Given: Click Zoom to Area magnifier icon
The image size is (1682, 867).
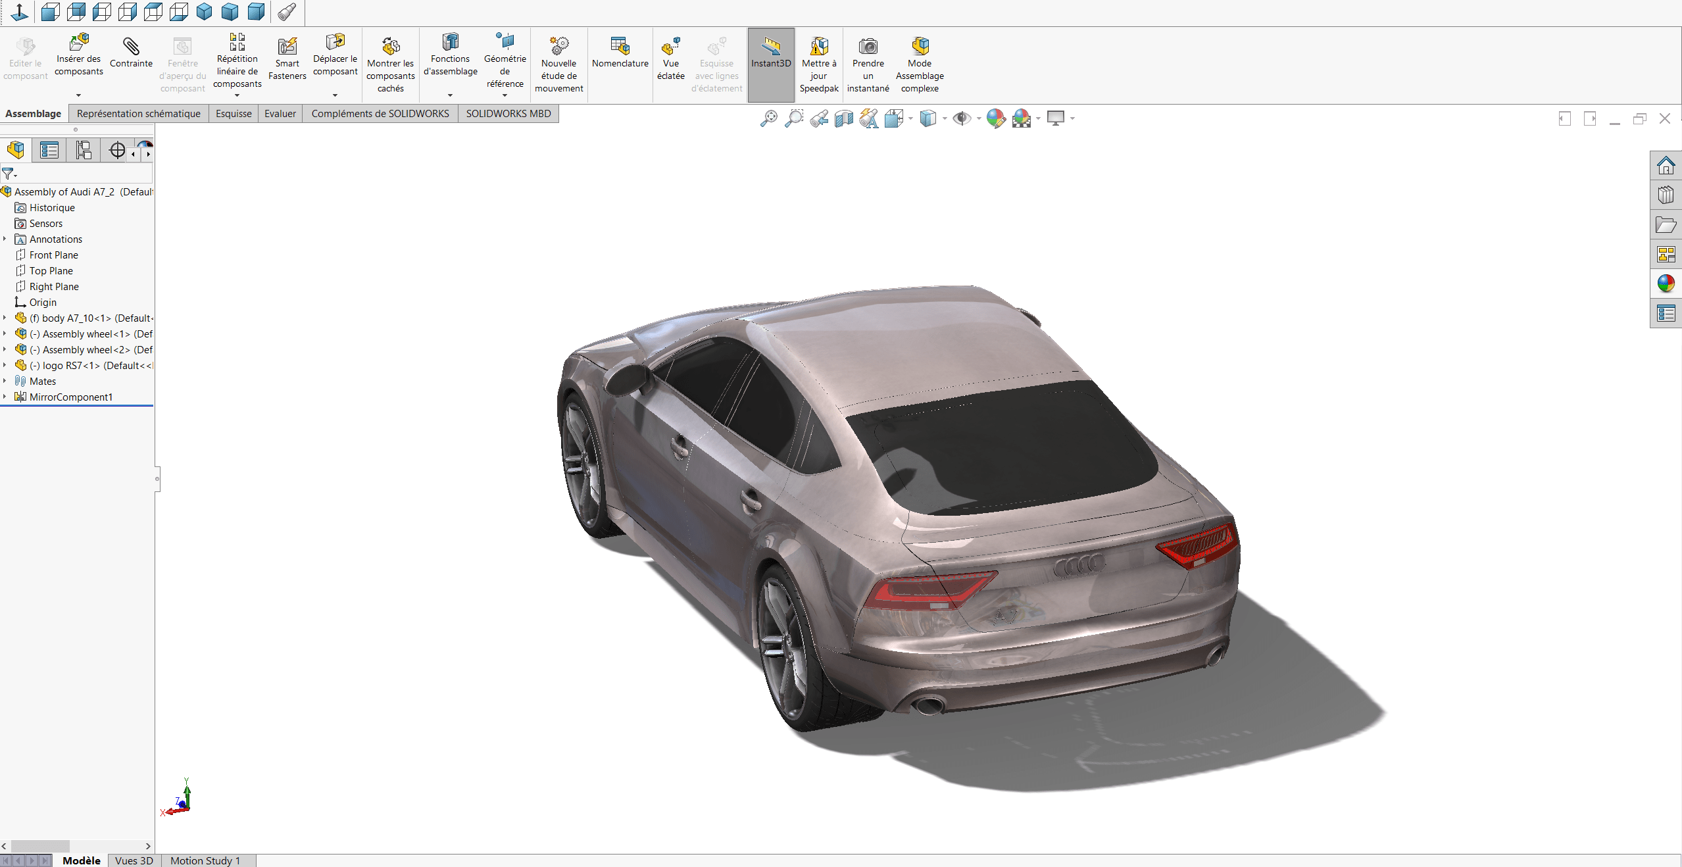Looking at the screenshot, I should [794, 118].
